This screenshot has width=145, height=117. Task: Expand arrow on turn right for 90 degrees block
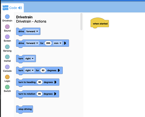pyautogui.click(x=59, y=71)
